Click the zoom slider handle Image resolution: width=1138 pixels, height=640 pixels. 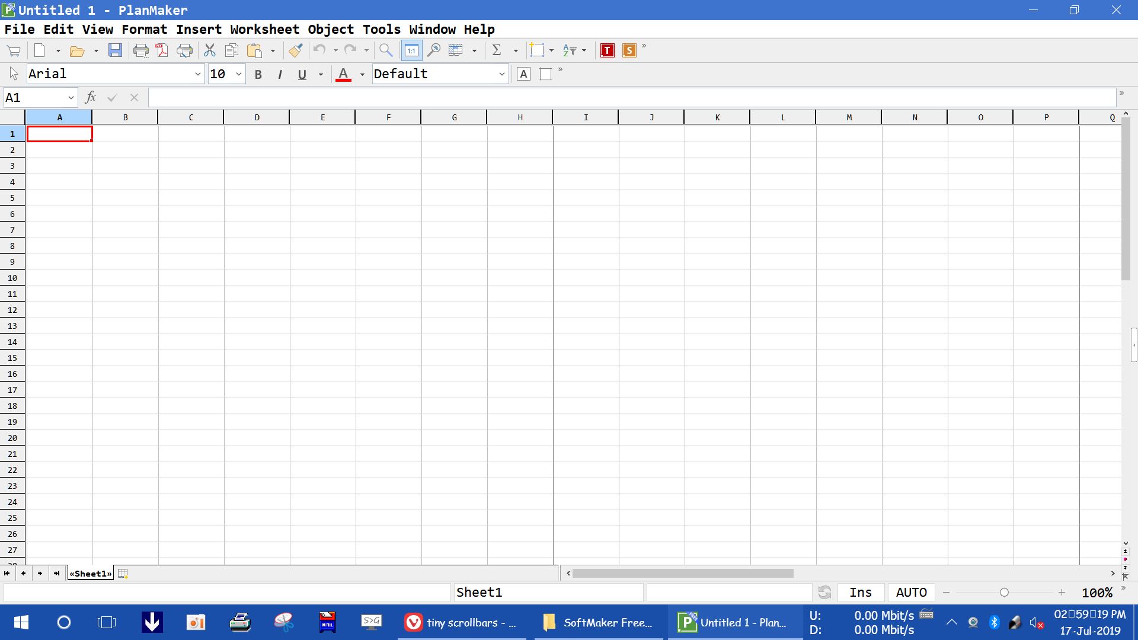pos(1004,592)
